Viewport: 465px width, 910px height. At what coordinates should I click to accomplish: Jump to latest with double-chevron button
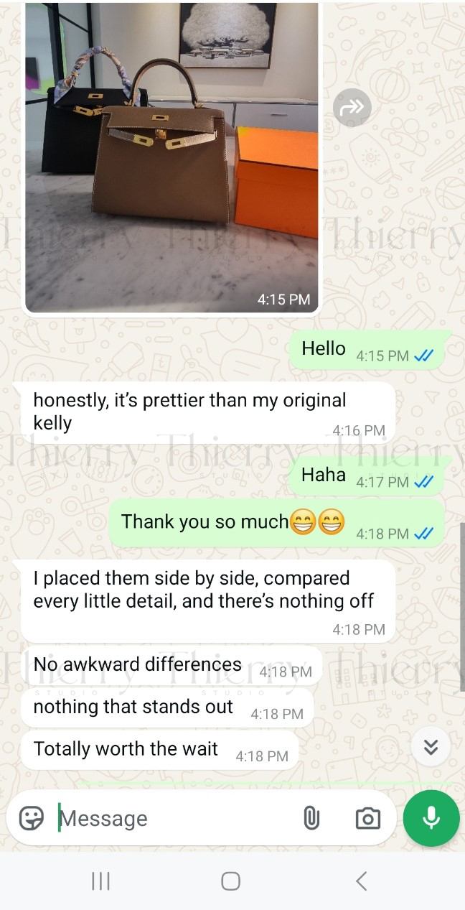pos(431,747)
